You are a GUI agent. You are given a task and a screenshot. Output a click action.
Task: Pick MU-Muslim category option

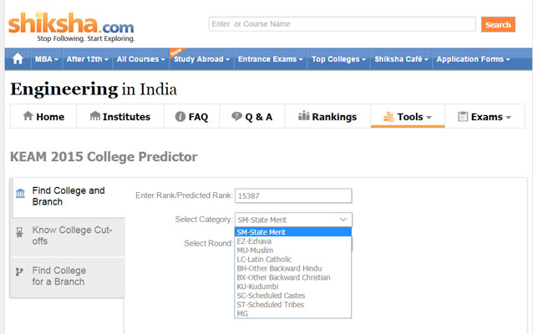(254, 250)
